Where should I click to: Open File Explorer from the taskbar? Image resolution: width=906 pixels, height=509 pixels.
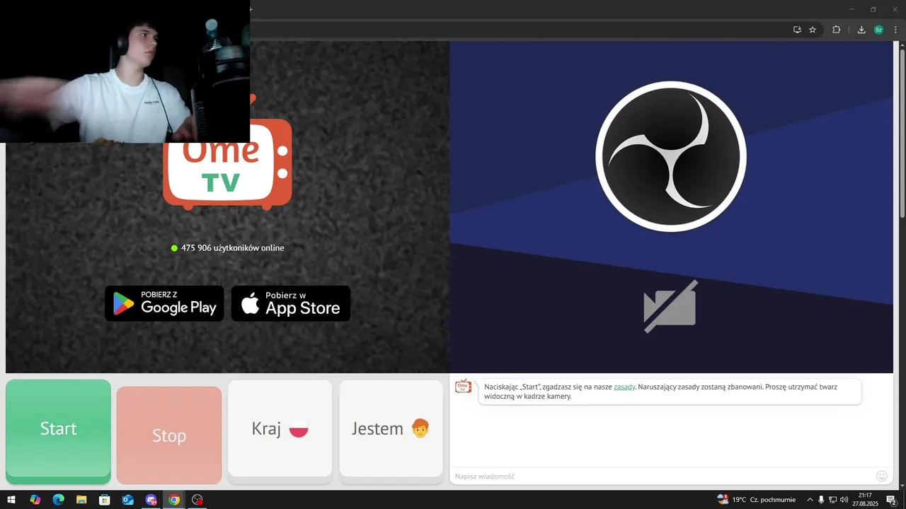[81, 500]
